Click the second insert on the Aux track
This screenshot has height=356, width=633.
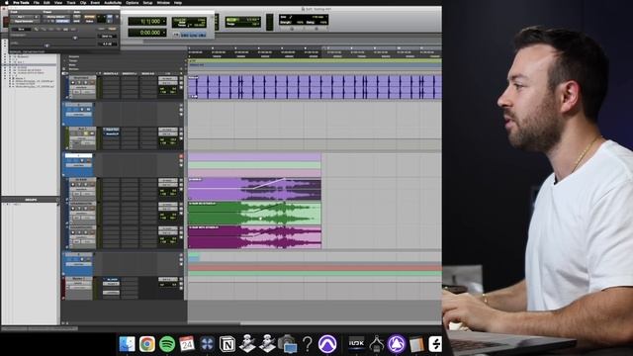click(x=111, y=133)
